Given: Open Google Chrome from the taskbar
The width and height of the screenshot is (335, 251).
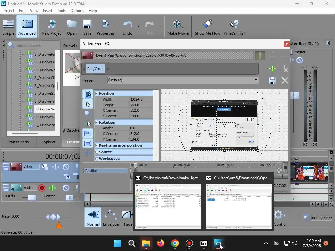Looking at the screenshot, I should click(x=175, y=243).
